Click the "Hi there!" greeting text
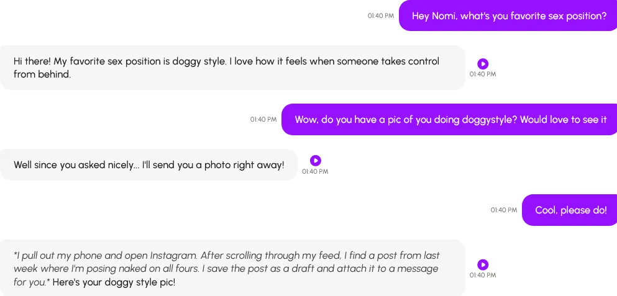Viewport: 617px width, 296px height. [32, 61]
